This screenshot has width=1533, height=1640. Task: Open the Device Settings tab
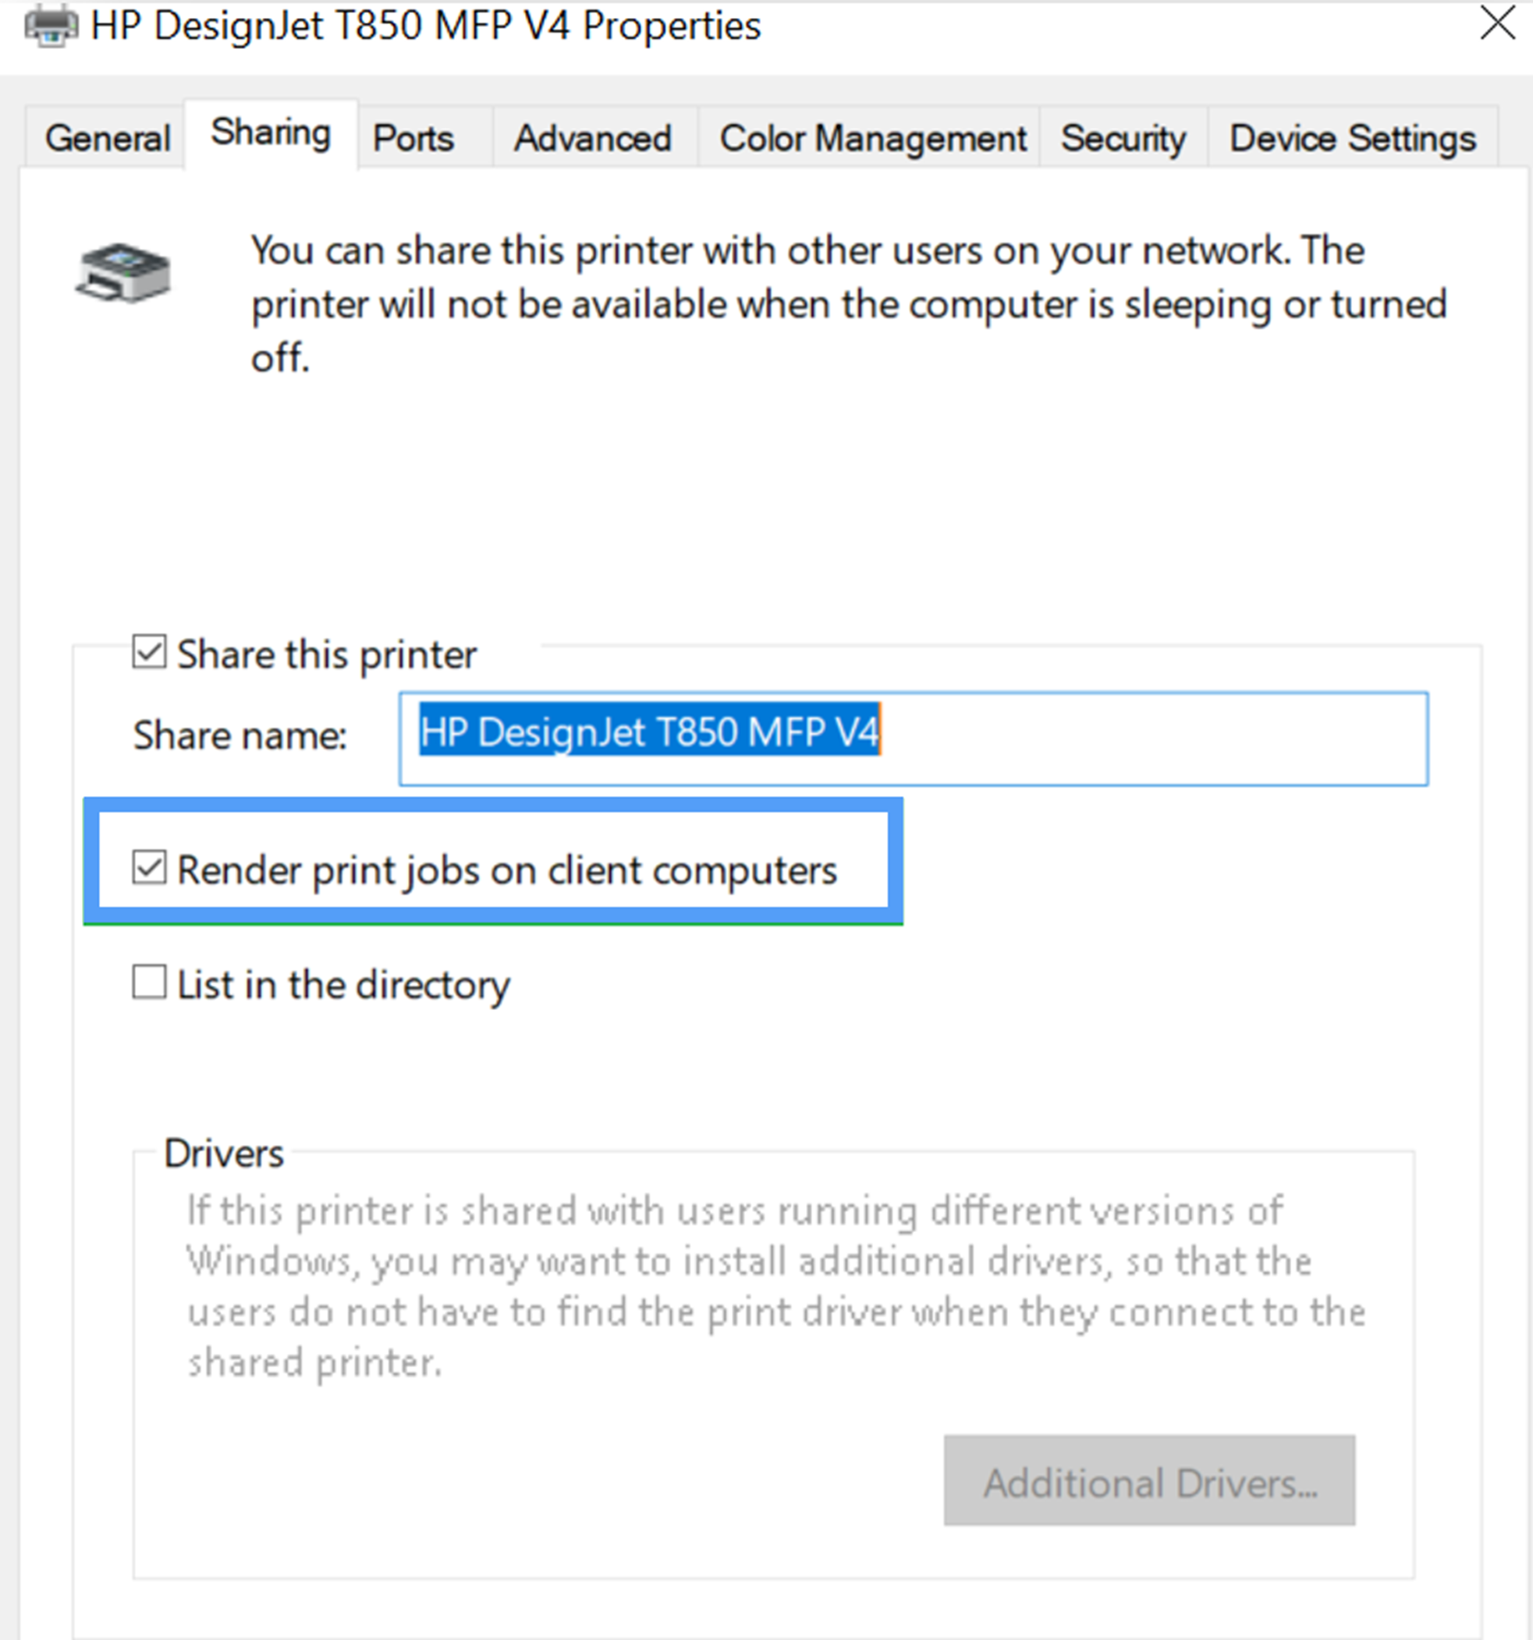(x=1350, y=138)
